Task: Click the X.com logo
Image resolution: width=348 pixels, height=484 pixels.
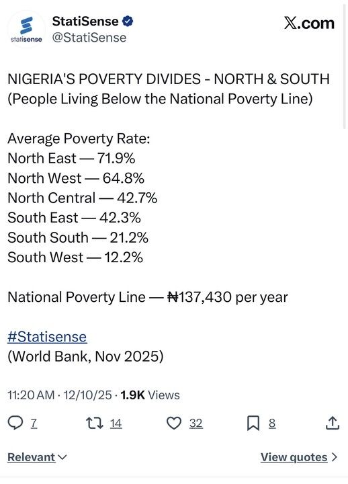Action: 309,23
